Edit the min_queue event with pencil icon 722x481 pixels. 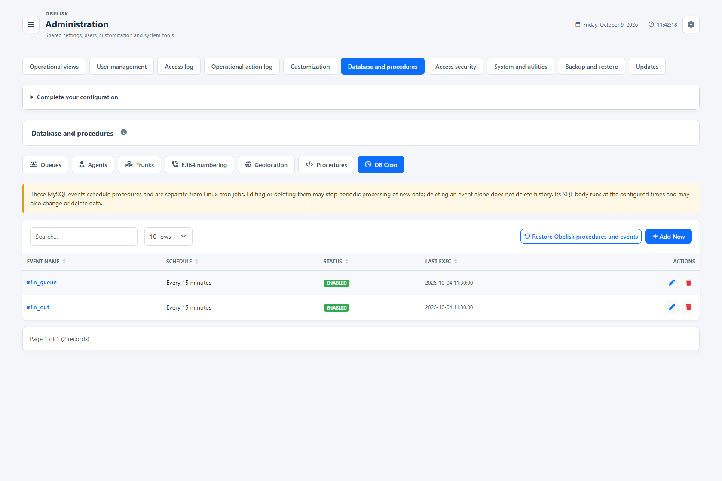coord(672,283)
